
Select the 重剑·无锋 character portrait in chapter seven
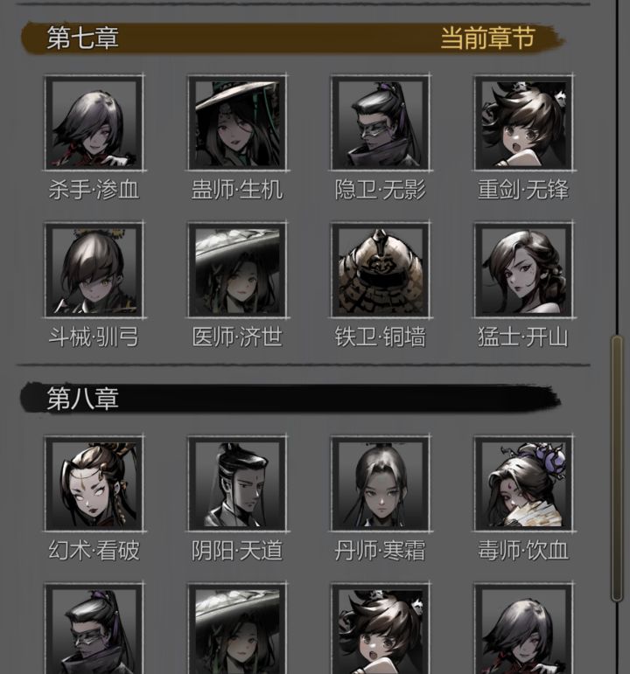click(x=523, y=122)
